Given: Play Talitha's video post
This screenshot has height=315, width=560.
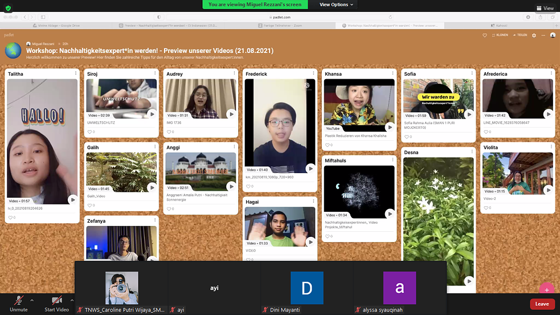Looking at the screenshot, I should (73, 199).
